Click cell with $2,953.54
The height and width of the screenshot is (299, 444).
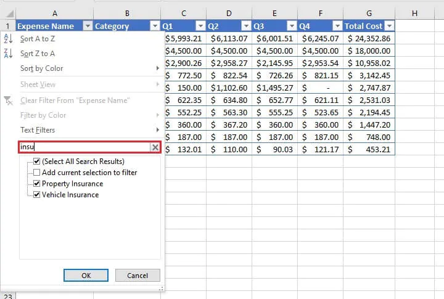click(x=320, y=63)
